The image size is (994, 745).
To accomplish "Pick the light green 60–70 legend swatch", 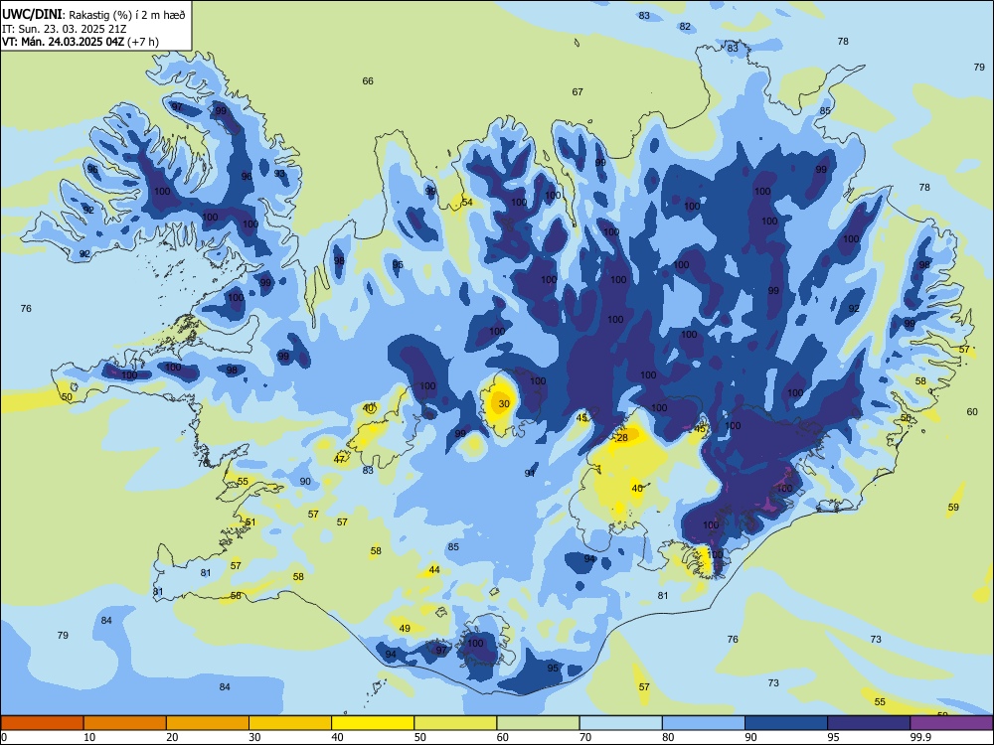I will pos(538,723).
